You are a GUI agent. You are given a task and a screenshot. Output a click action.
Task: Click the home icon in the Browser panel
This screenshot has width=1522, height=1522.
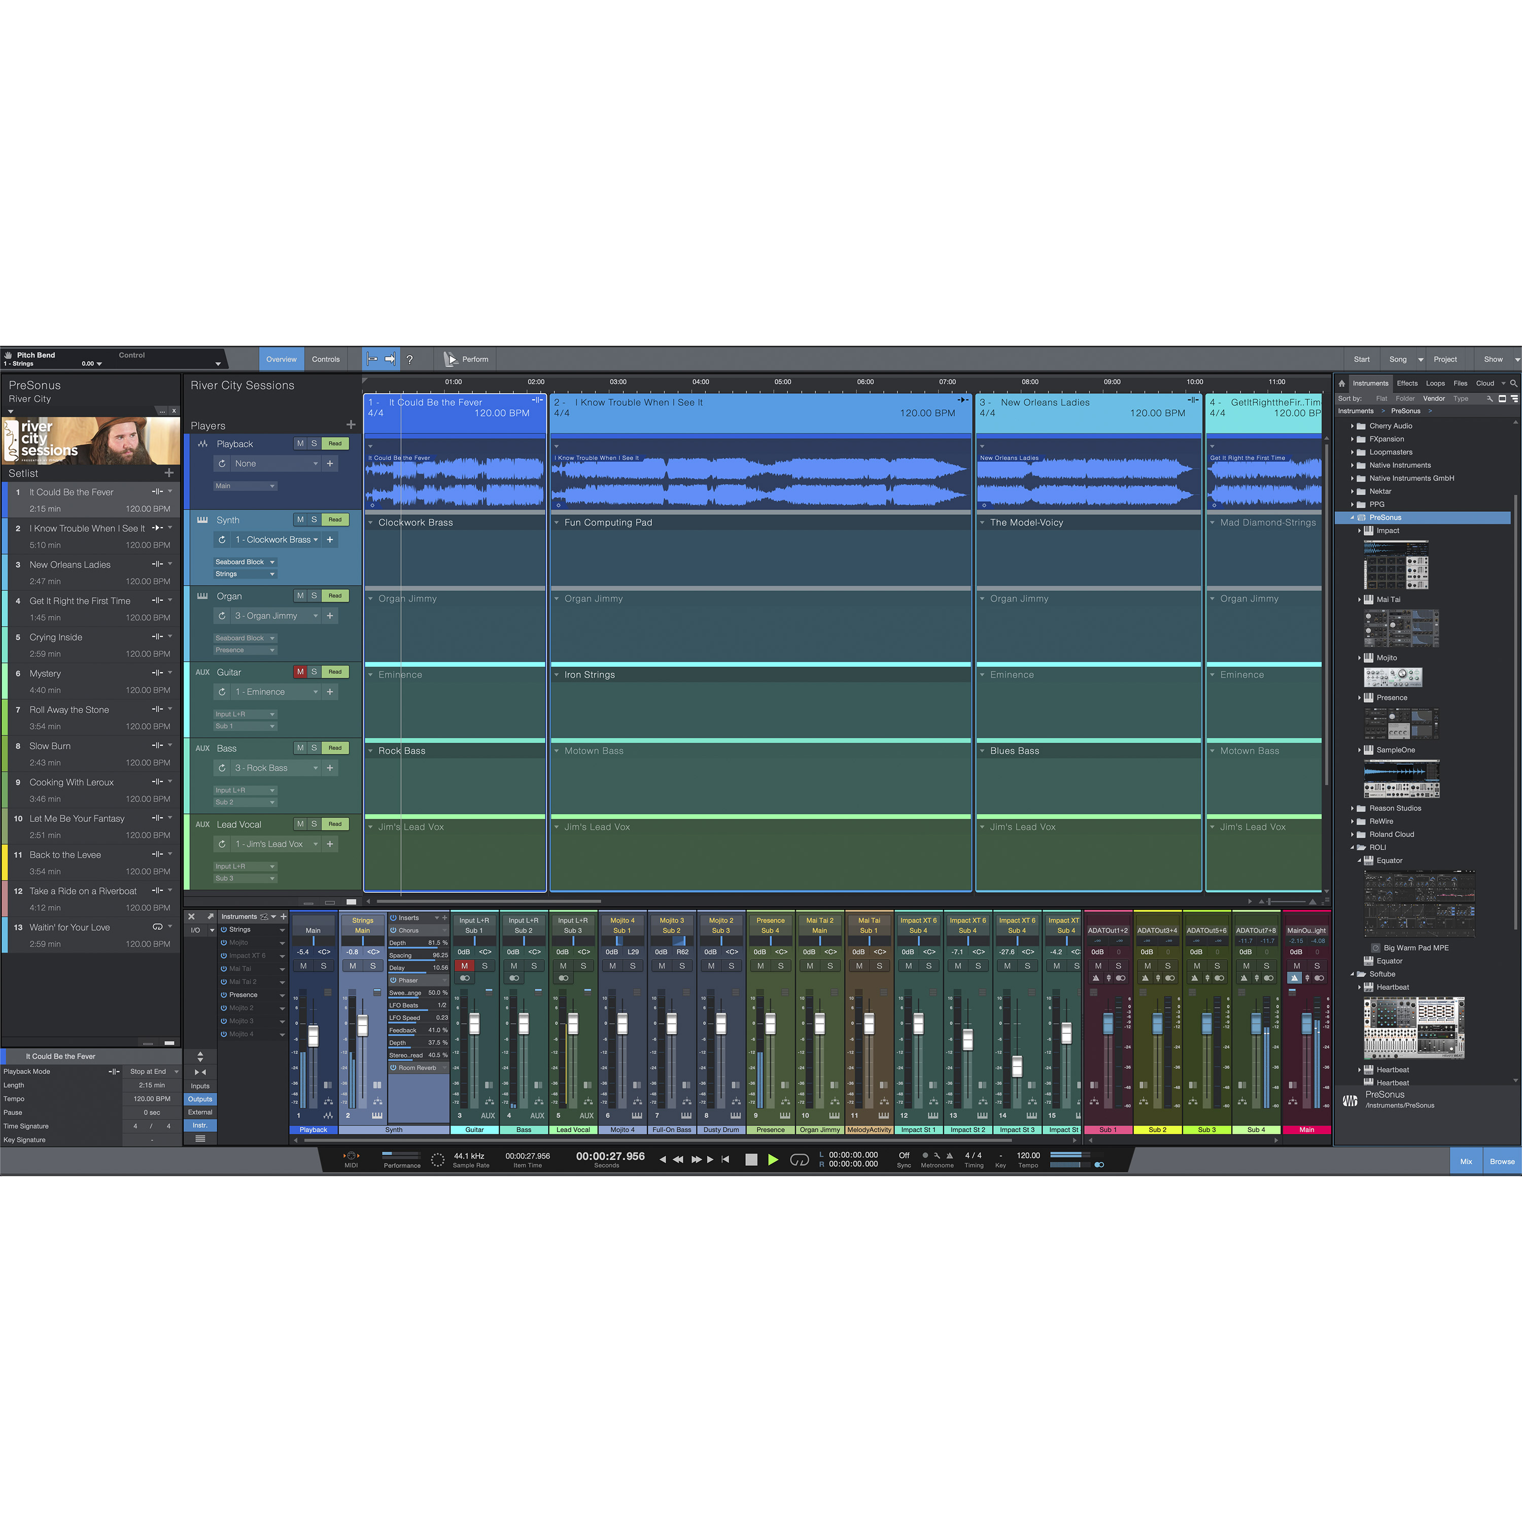point(1341,383)
